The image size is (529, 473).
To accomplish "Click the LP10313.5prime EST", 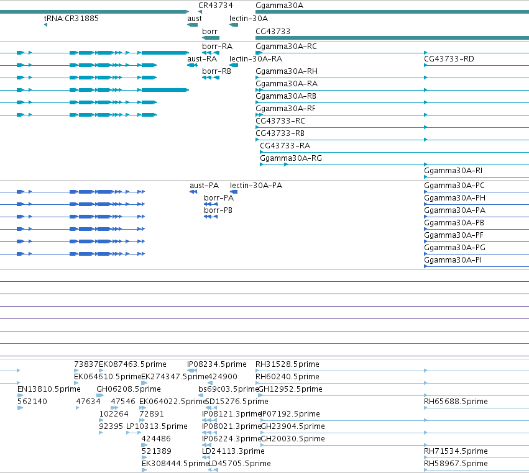I will tap(134, 433).
